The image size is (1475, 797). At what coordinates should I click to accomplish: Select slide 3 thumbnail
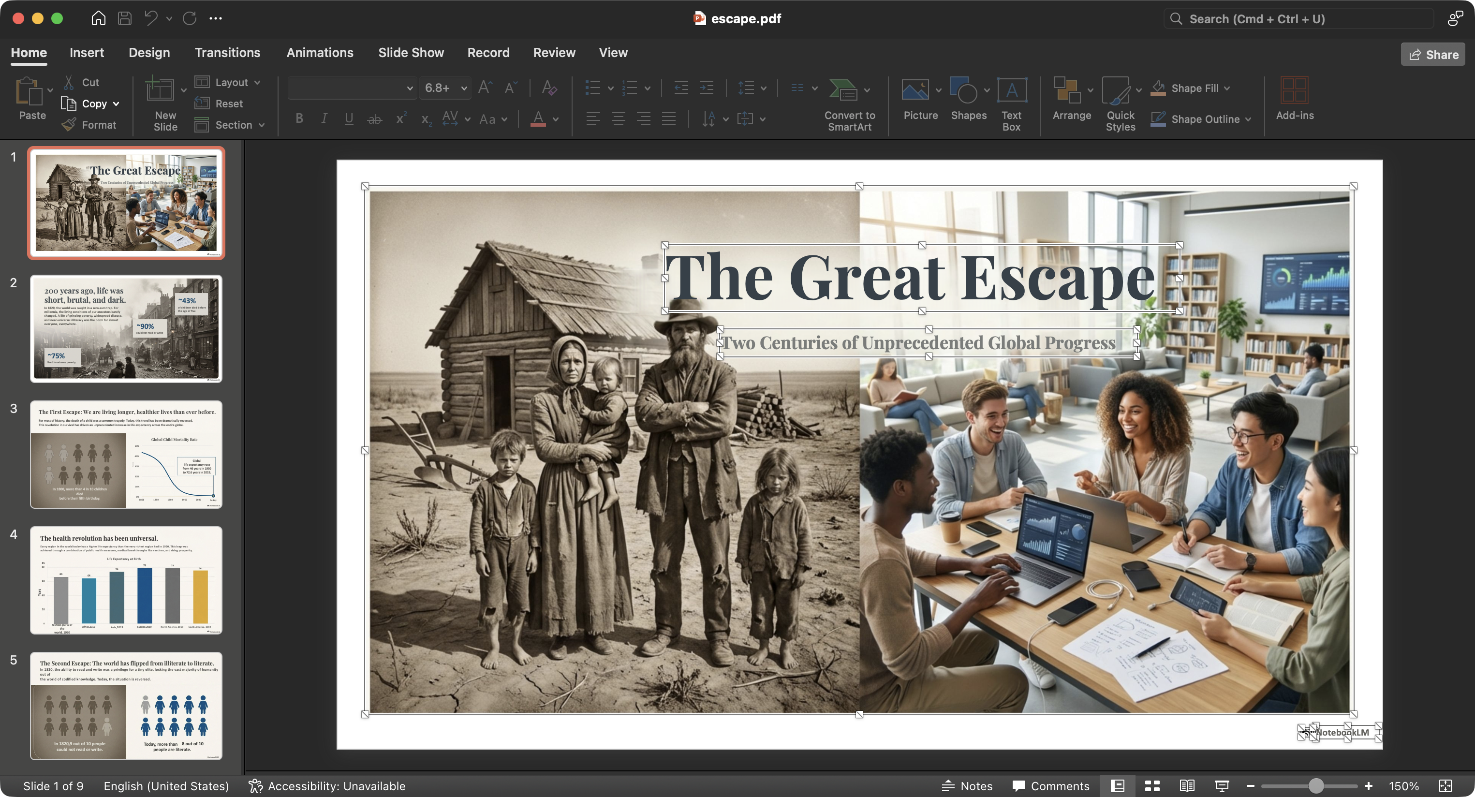tap(126, 454)
